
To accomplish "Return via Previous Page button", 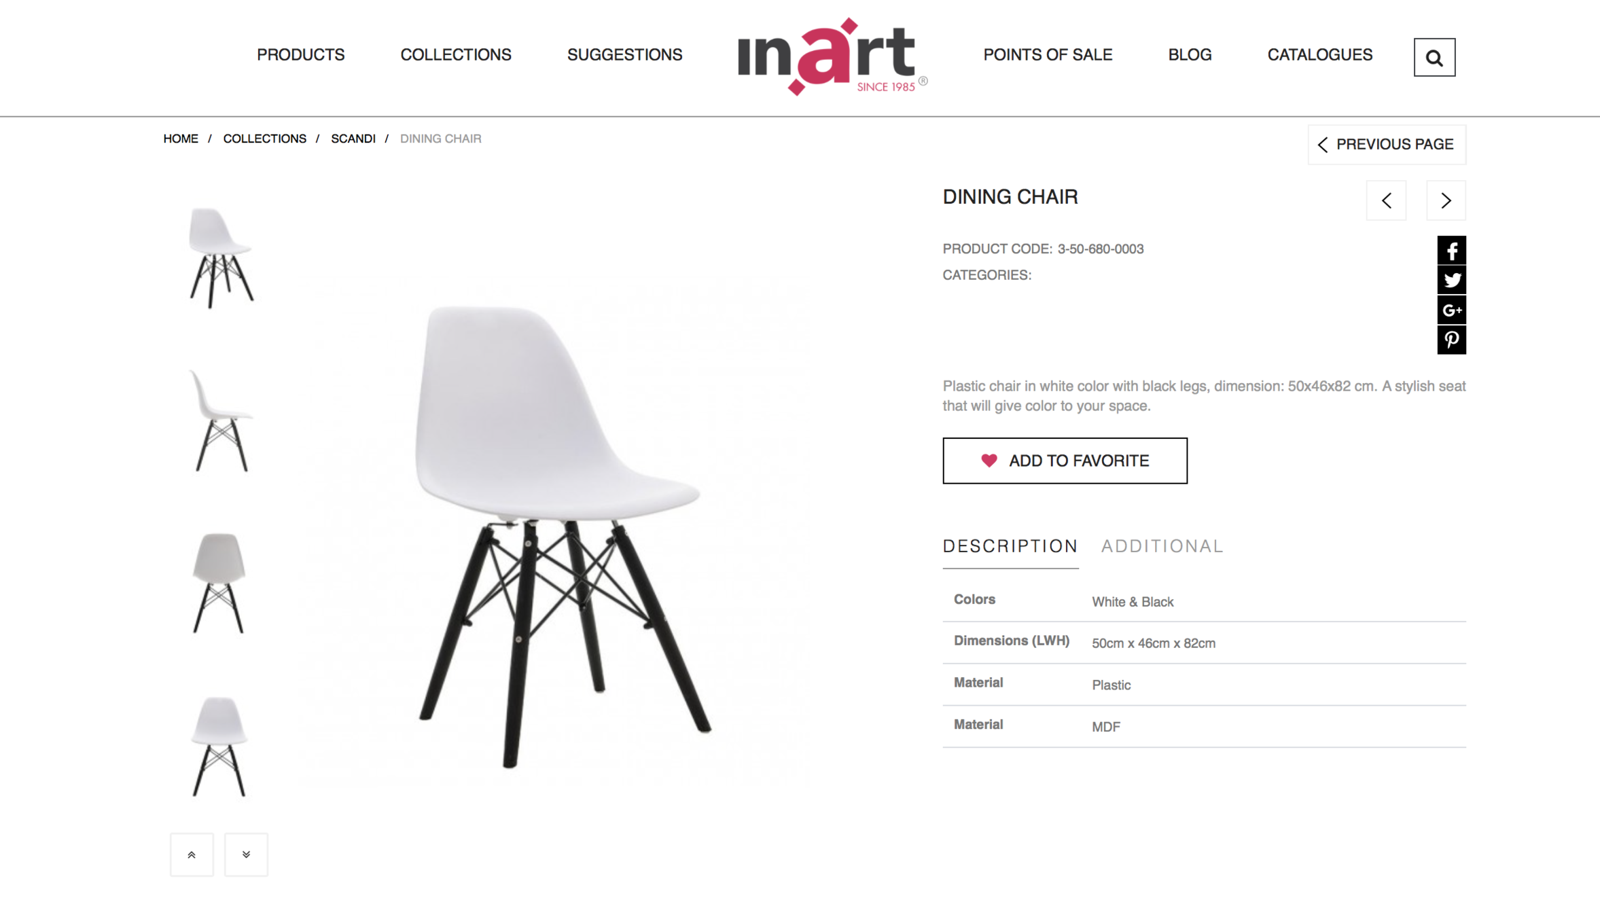I will [1387, 145].
